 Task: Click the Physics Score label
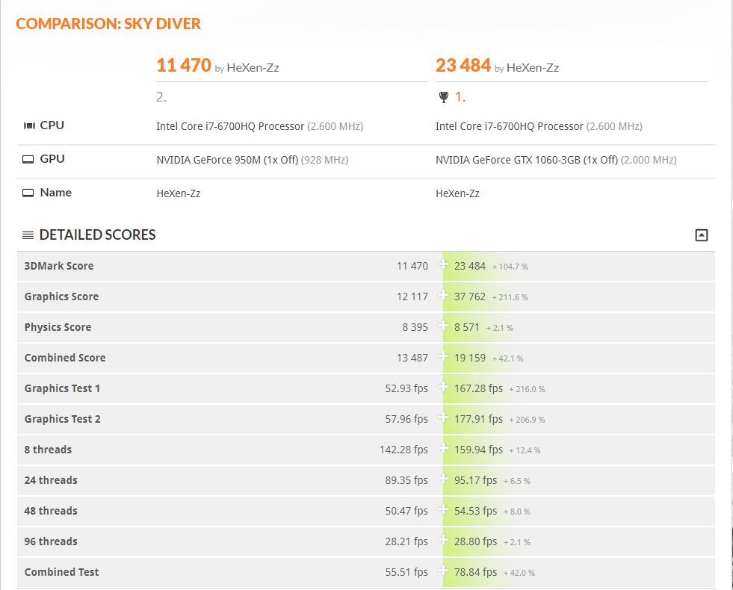click(x=58, y=327)
